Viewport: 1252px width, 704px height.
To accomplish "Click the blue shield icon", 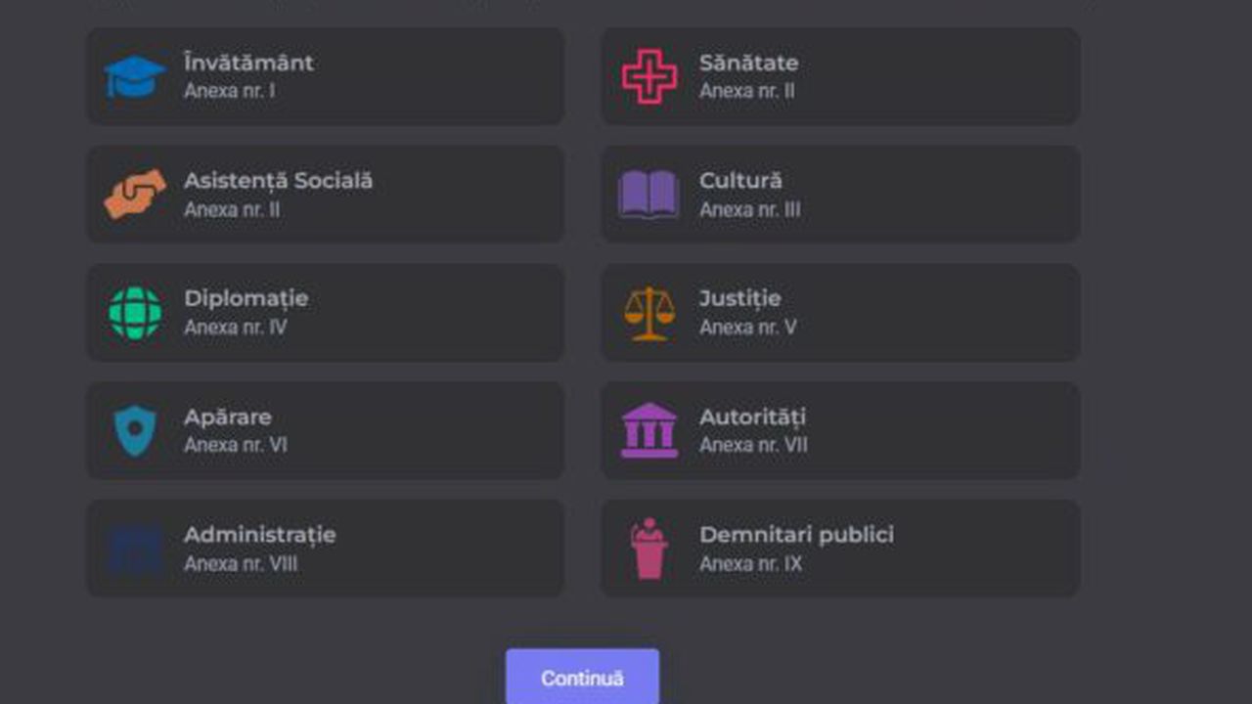I will (x=135, y=431).
